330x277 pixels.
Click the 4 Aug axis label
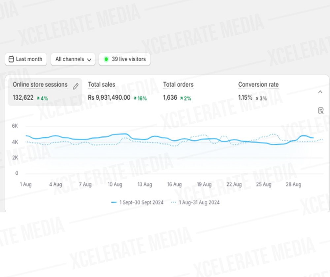click(x=55, y=184)
